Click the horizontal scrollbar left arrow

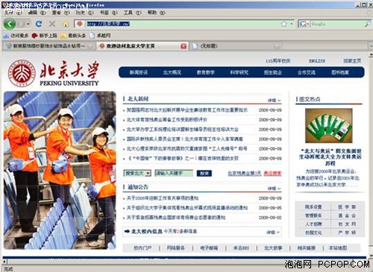tap(4, 262)
